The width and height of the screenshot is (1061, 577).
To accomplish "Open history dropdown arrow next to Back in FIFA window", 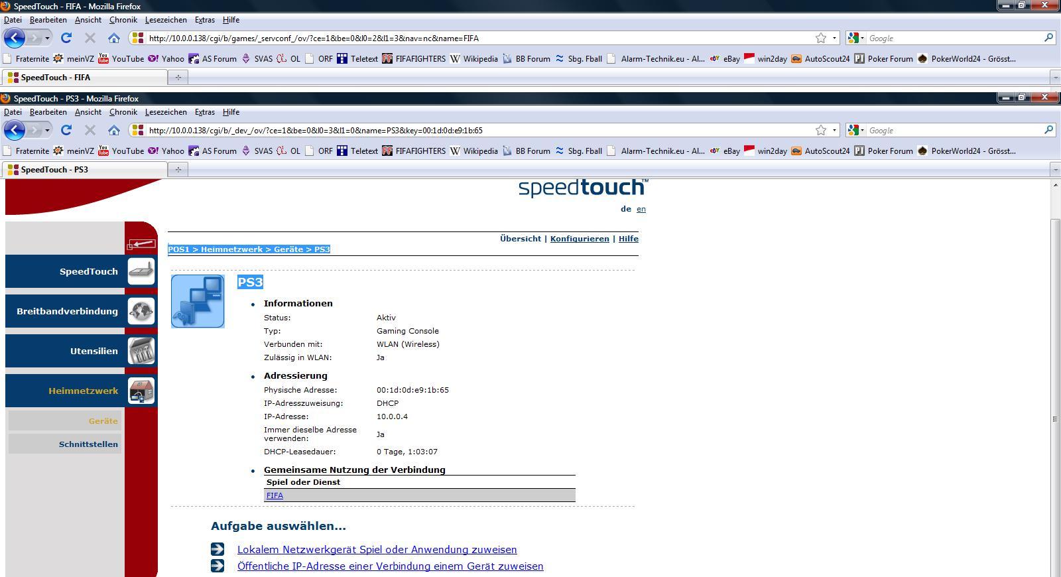I will (47, 38).
